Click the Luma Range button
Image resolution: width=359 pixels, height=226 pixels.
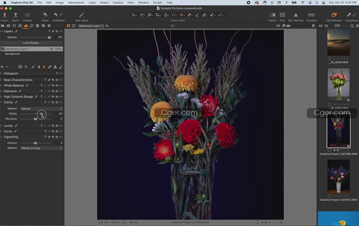pyautogui.click(x=31, y=43)
